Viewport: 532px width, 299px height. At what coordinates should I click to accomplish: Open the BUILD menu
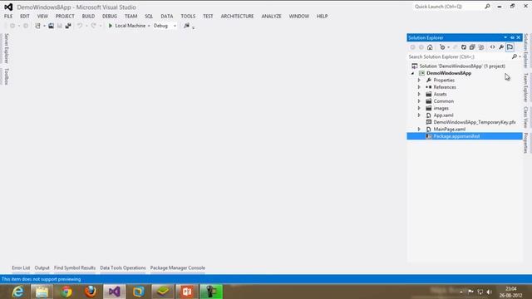tap(88, 17)
